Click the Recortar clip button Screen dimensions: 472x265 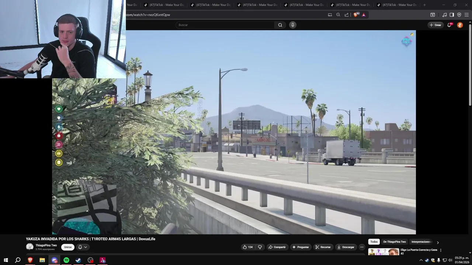(323, 247)
